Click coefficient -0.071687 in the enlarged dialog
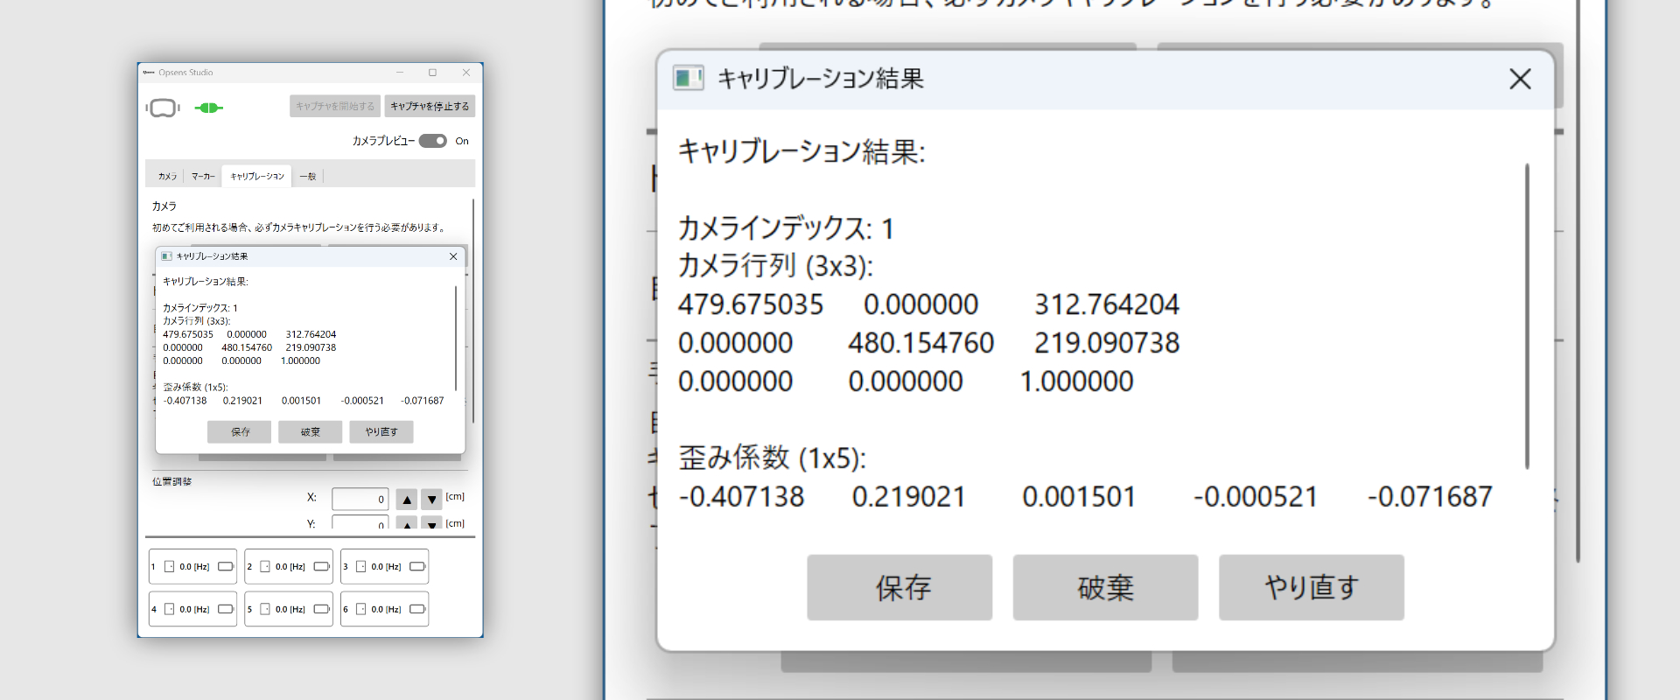 (1430, 497)
